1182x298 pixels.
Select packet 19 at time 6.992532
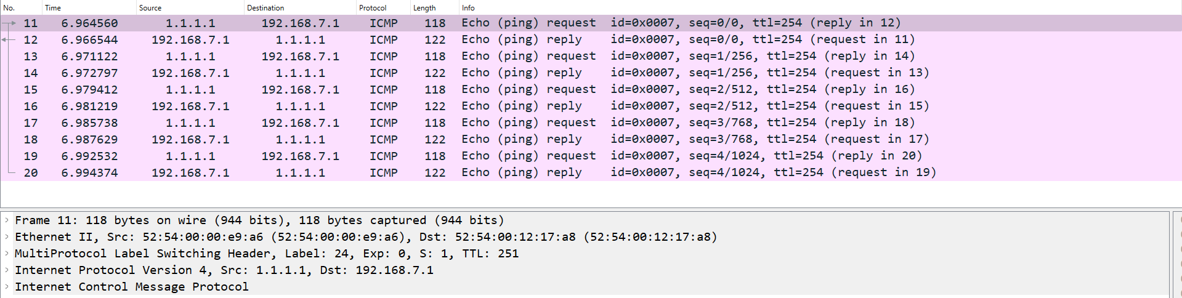[370, 156]
